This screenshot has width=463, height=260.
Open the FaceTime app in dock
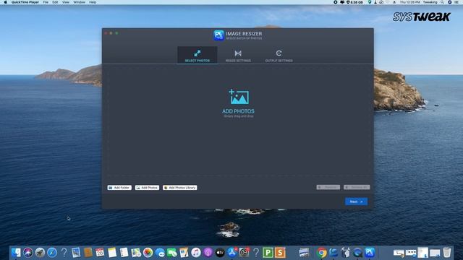coord(172,253)
